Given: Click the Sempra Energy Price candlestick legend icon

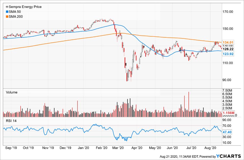Looking at the screenshot, I should (7, 7).
